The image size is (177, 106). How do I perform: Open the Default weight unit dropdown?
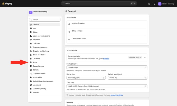pos(128,78)
